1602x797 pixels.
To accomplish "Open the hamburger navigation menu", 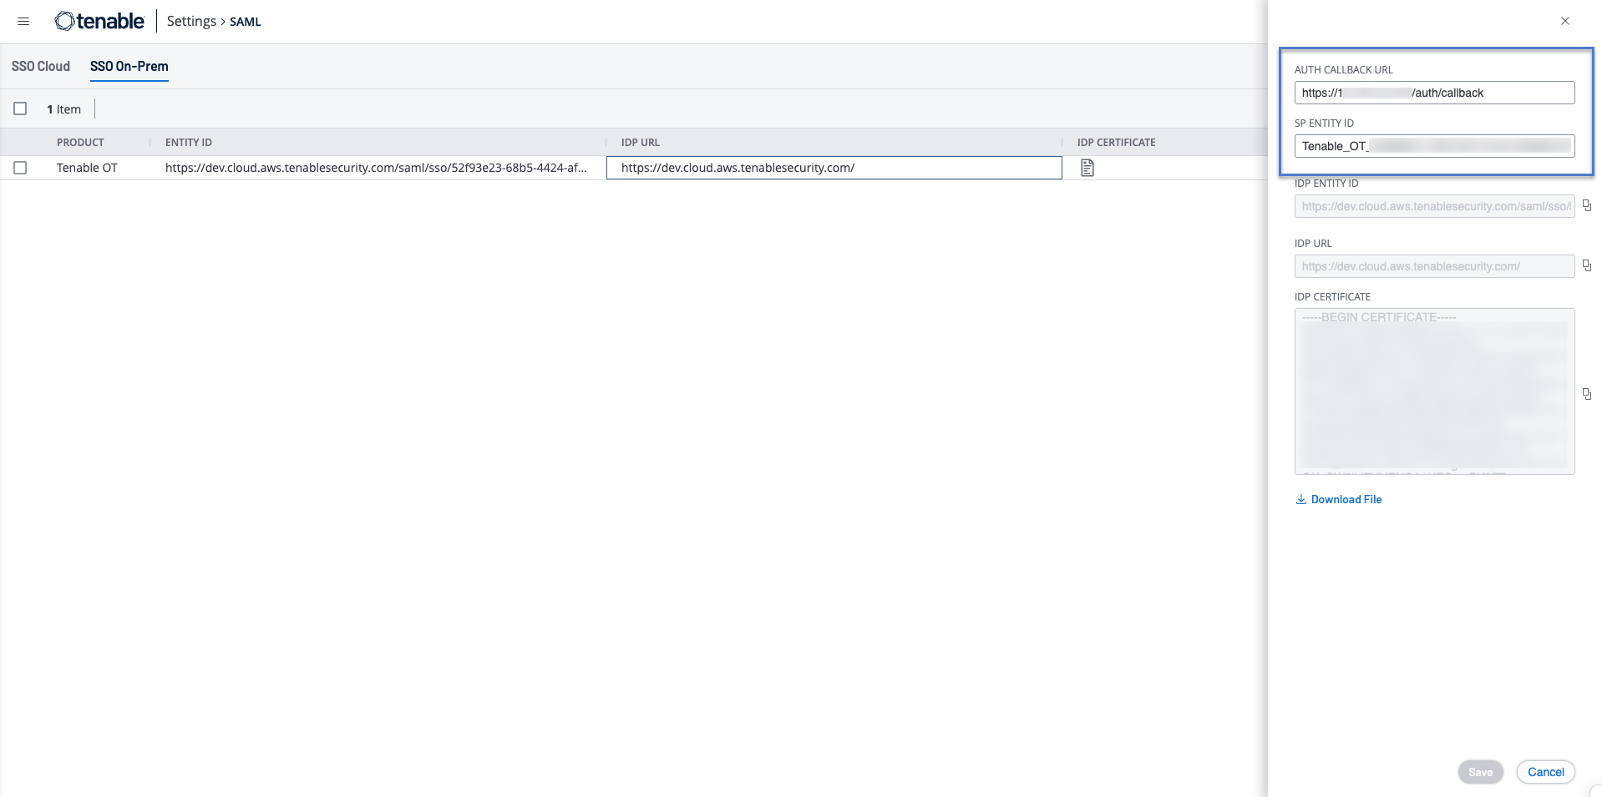I will [23, 22].
